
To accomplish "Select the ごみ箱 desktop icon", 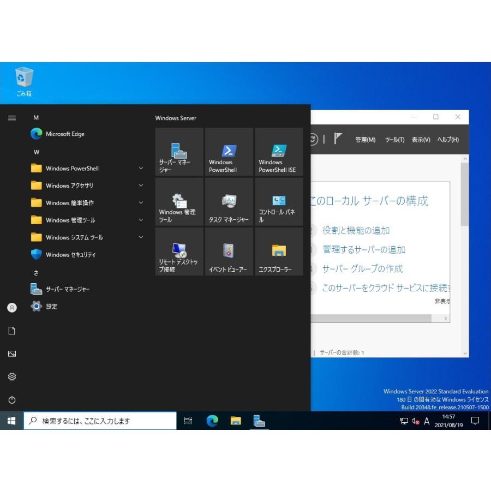I will tap(24, 81).
